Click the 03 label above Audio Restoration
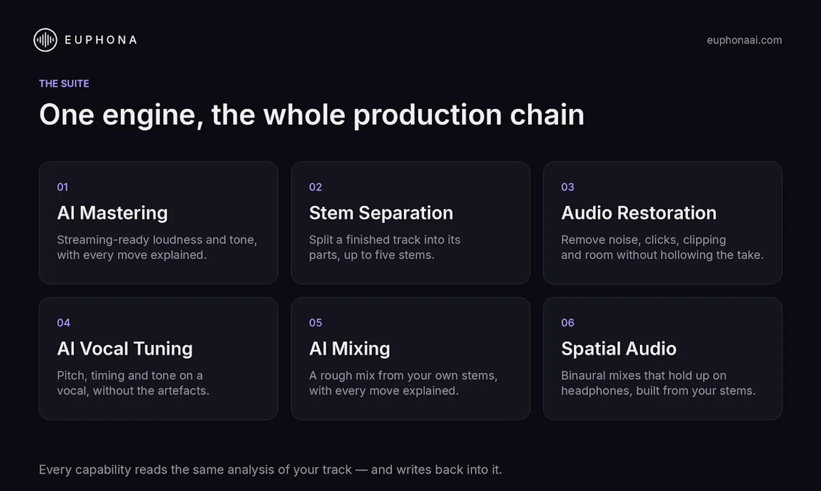Viewport: 821px width, 491px height. tap(568, 187)
